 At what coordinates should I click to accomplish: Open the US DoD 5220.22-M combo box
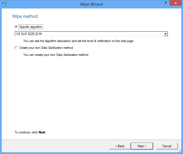[89, 34]
